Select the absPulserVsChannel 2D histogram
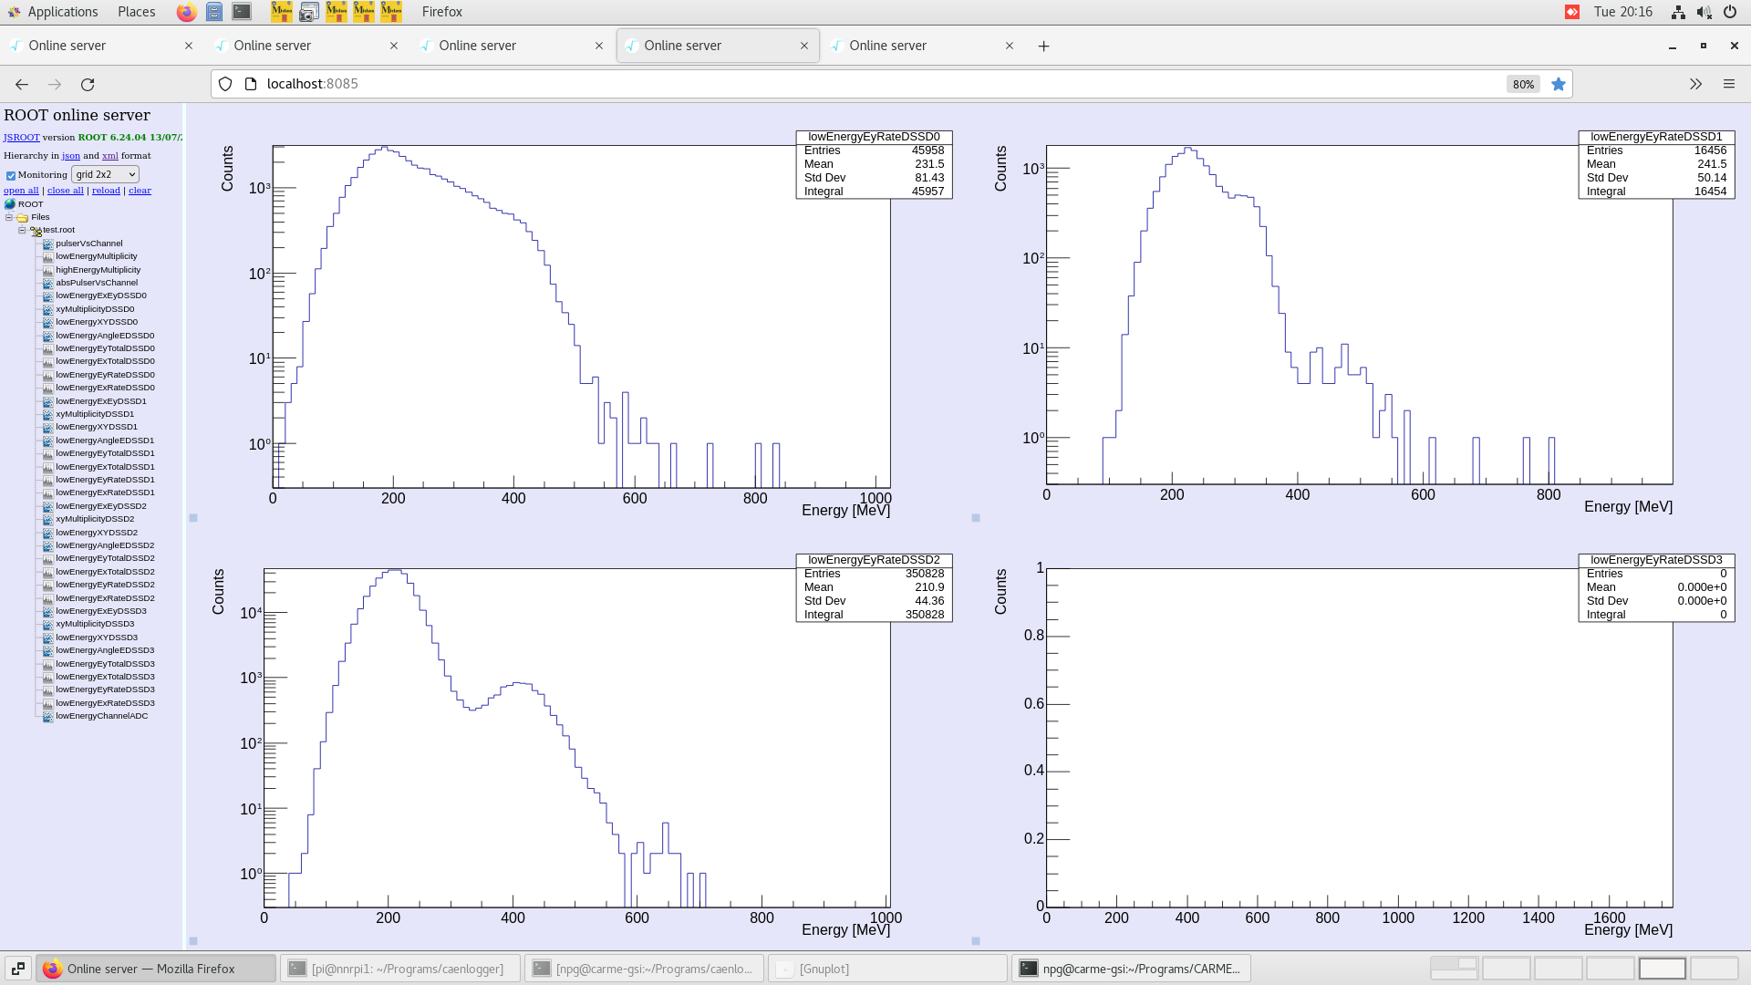 tap(98, 283)
